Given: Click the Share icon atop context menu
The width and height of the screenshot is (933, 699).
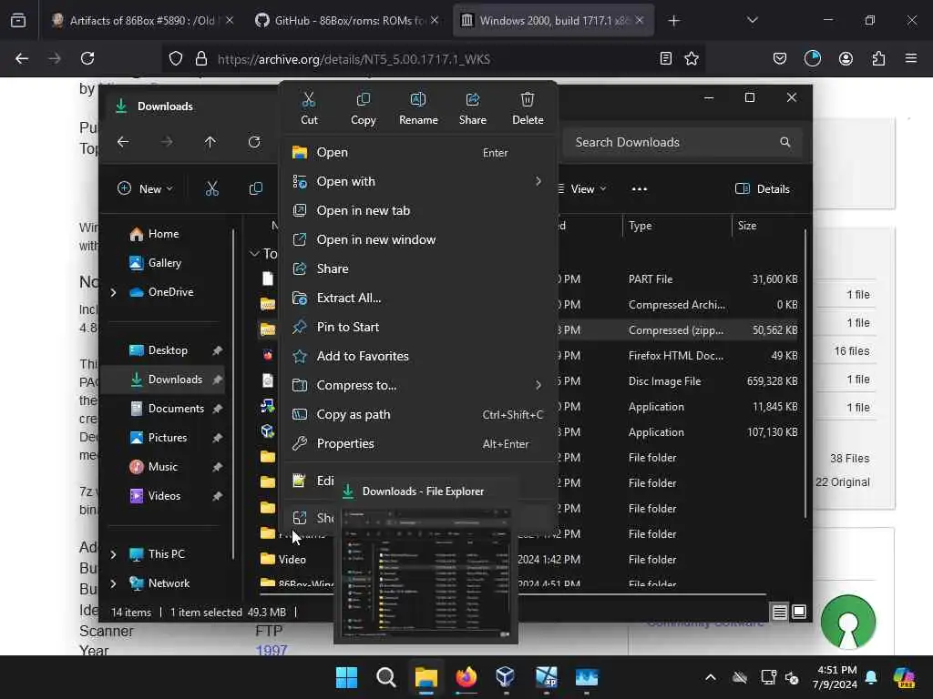Looking at the screenshot, I should click(x=473, y=99).
